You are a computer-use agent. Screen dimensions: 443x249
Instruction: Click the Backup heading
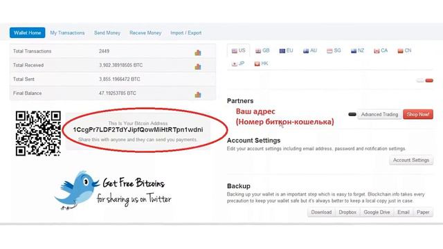[x=238, y=186]
